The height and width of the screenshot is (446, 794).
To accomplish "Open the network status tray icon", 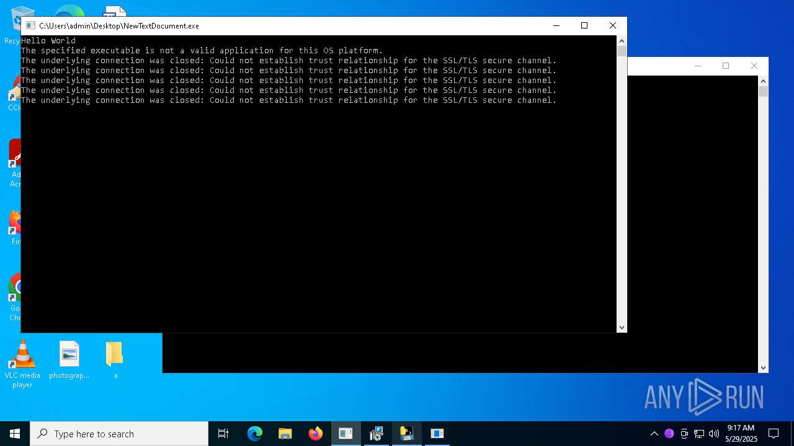I will (699, 434).
